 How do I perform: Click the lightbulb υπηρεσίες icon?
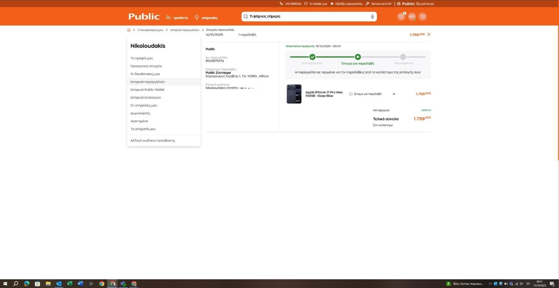(197, 17)
